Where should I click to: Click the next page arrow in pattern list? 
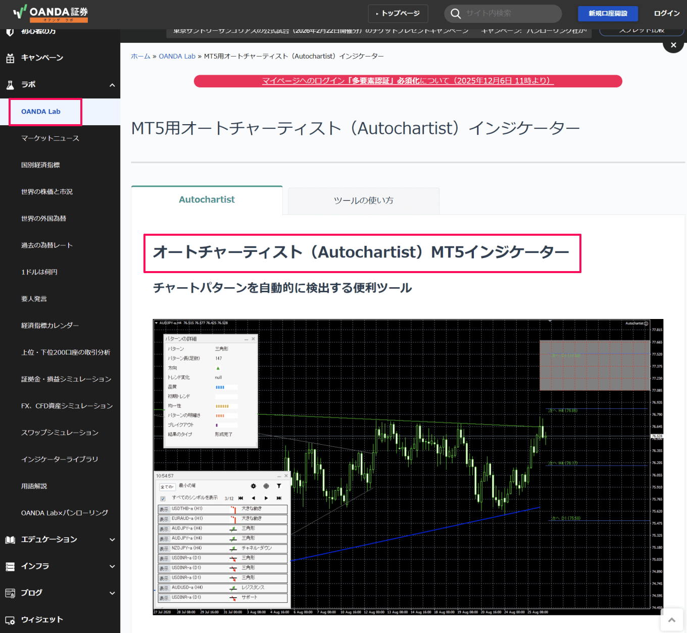click(266, 498)
